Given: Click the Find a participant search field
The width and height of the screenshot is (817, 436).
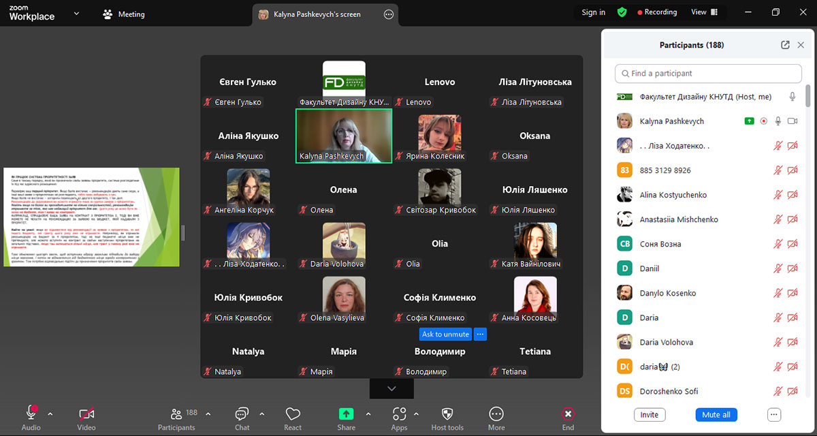Looking at the screenshot, I should coord(708,74).
